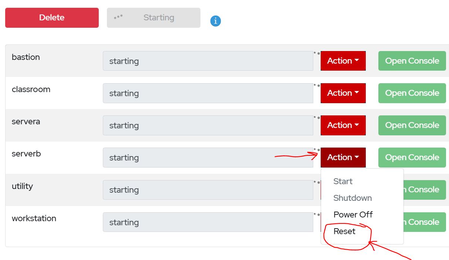The image size is (449, 260).
Task: Click the disabled Starting button
Action: coord(153,17)
